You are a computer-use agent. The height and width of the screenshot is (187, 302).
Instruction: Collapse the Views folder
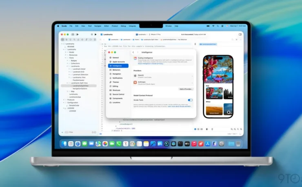pos(65,58)
